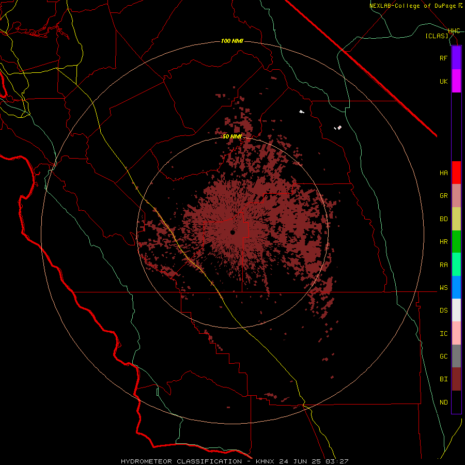
Task: Click the GR legend label
Action: point(443,196)
